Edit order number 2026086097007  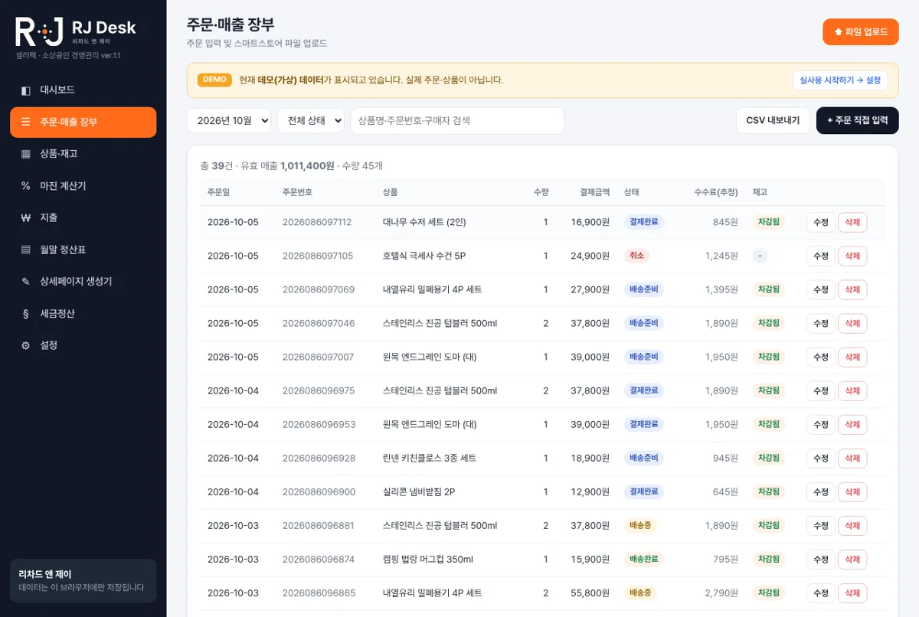(x=820, y=357)
